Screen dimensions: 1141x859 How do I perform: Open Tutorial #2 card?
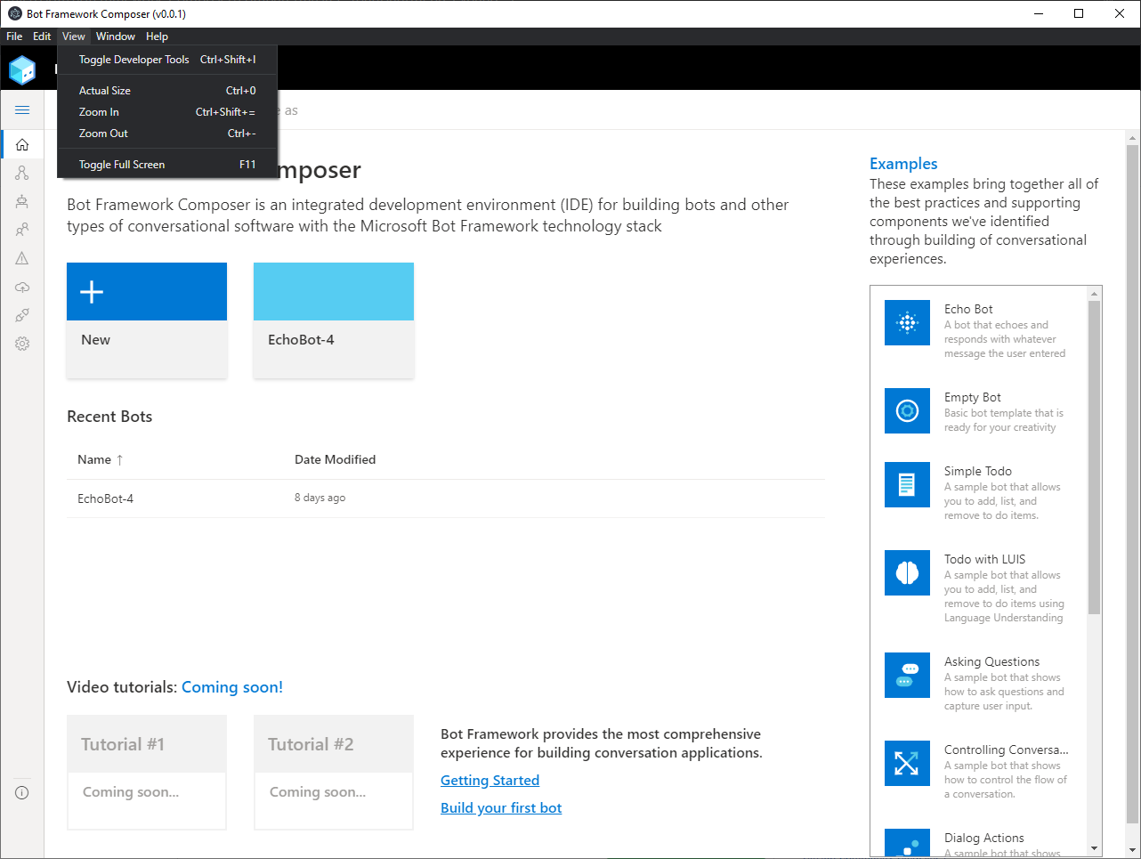[x=334, y=772]
